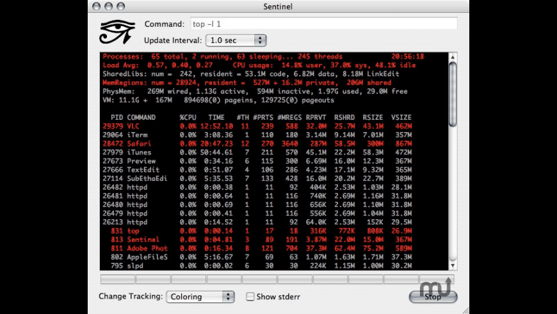
Task: Click the TIME column header
Action: [216, 117]
